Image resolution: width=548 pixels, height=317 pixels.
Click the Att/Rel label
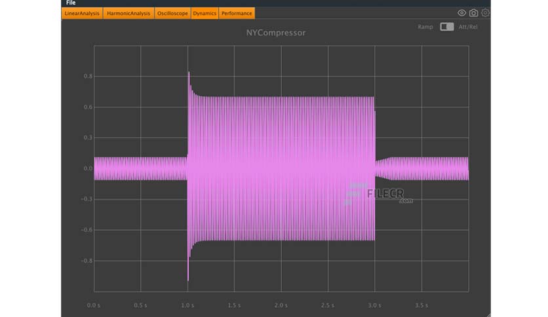click(468, 27)
